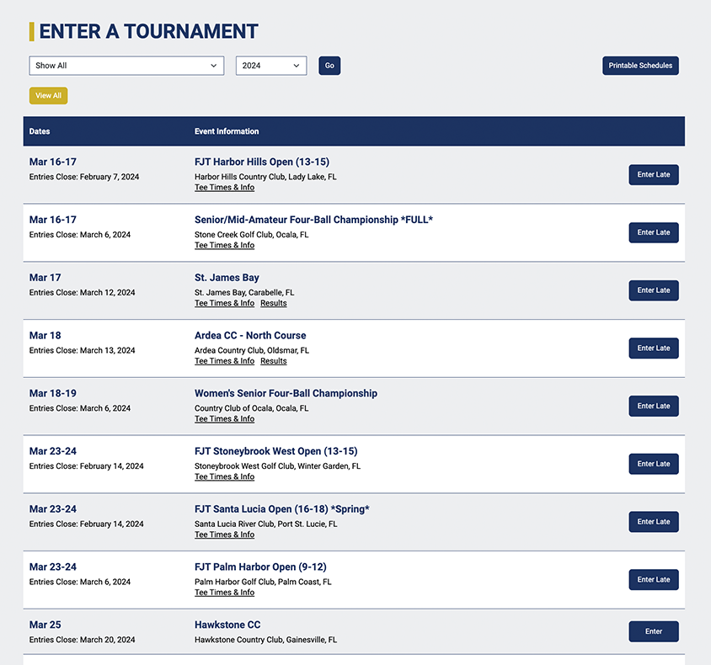Enter Late for FJT Palm Harbor Open
Image resolution: width=711 pixels, height=665 pixels.
point(653,579)
